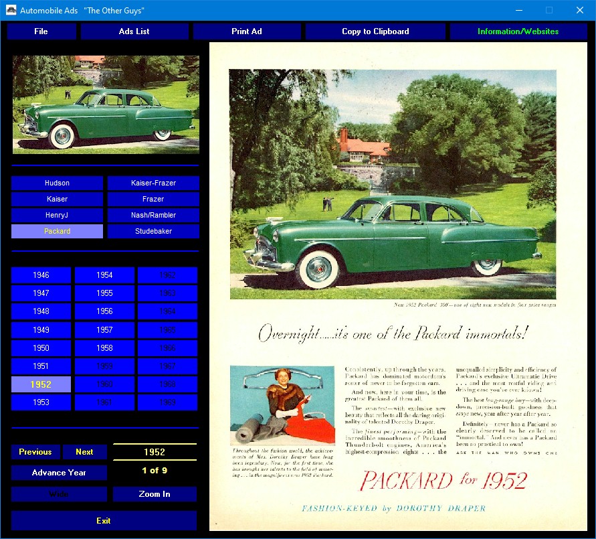Select Nash/Rambler make
This screenshot has height=539, width=596.
[x=153, y=215]
